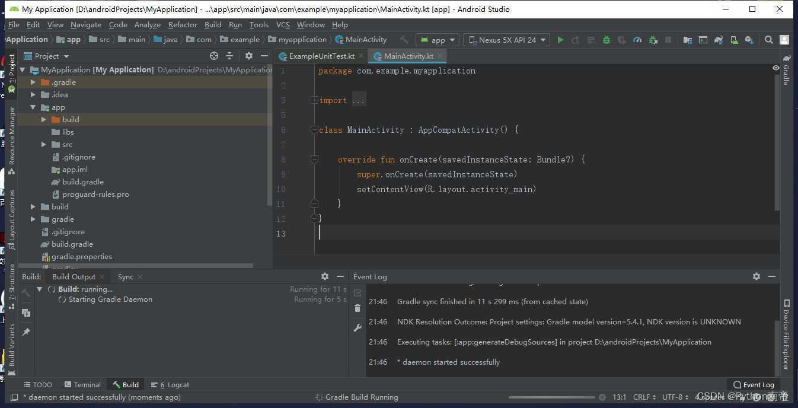Open the Terminal tool window
The width and height of the screenshot is (798, 408).
[82, 385]
